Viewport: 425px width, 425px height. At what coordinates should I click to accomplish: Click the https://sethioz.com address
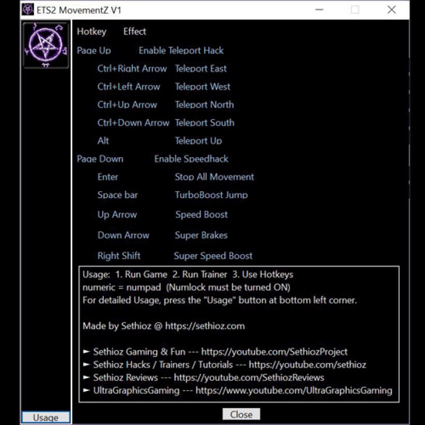[x=205, y=326]
